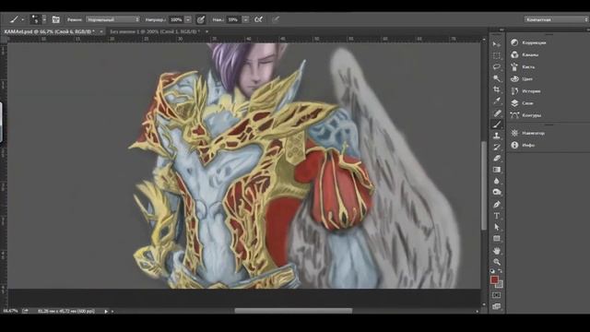
Task: Open the Каналы channels panel
Action: click(x=525, y=54)
